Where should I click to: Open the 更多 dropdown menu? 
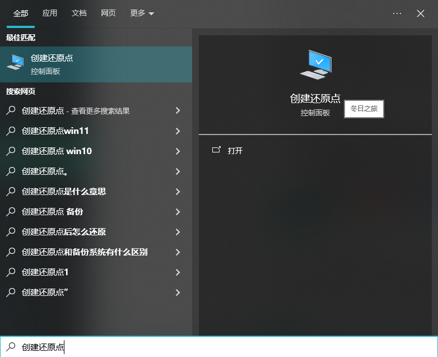click(142, 13)
